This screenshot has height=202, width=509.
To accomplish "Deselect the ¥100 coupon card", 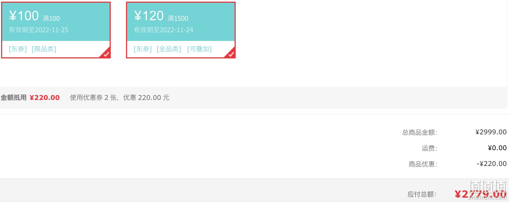I will [x=56, y=30].
